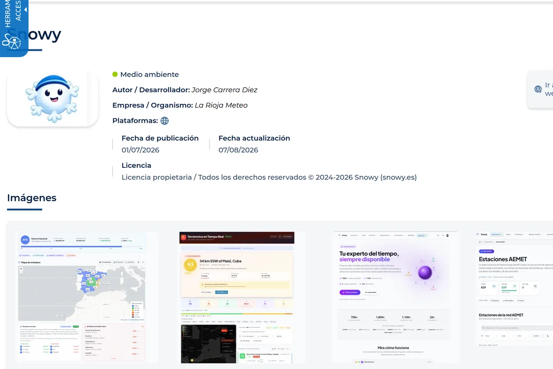Click the Snowy snowflake app logo
The width and height of the screenshot is (553, 369).
[53, 99]
